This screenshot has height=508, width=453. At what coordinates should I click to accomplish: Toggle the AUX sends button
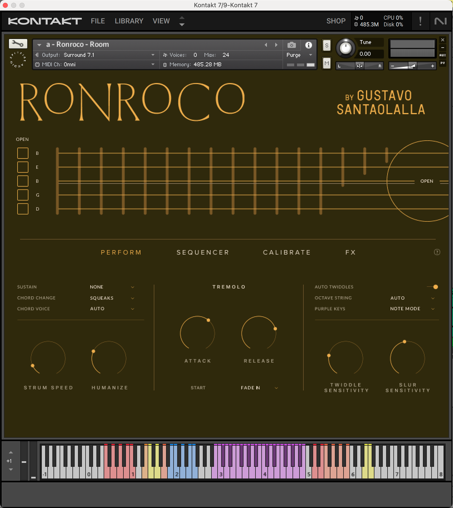click(x=443, y=55)
